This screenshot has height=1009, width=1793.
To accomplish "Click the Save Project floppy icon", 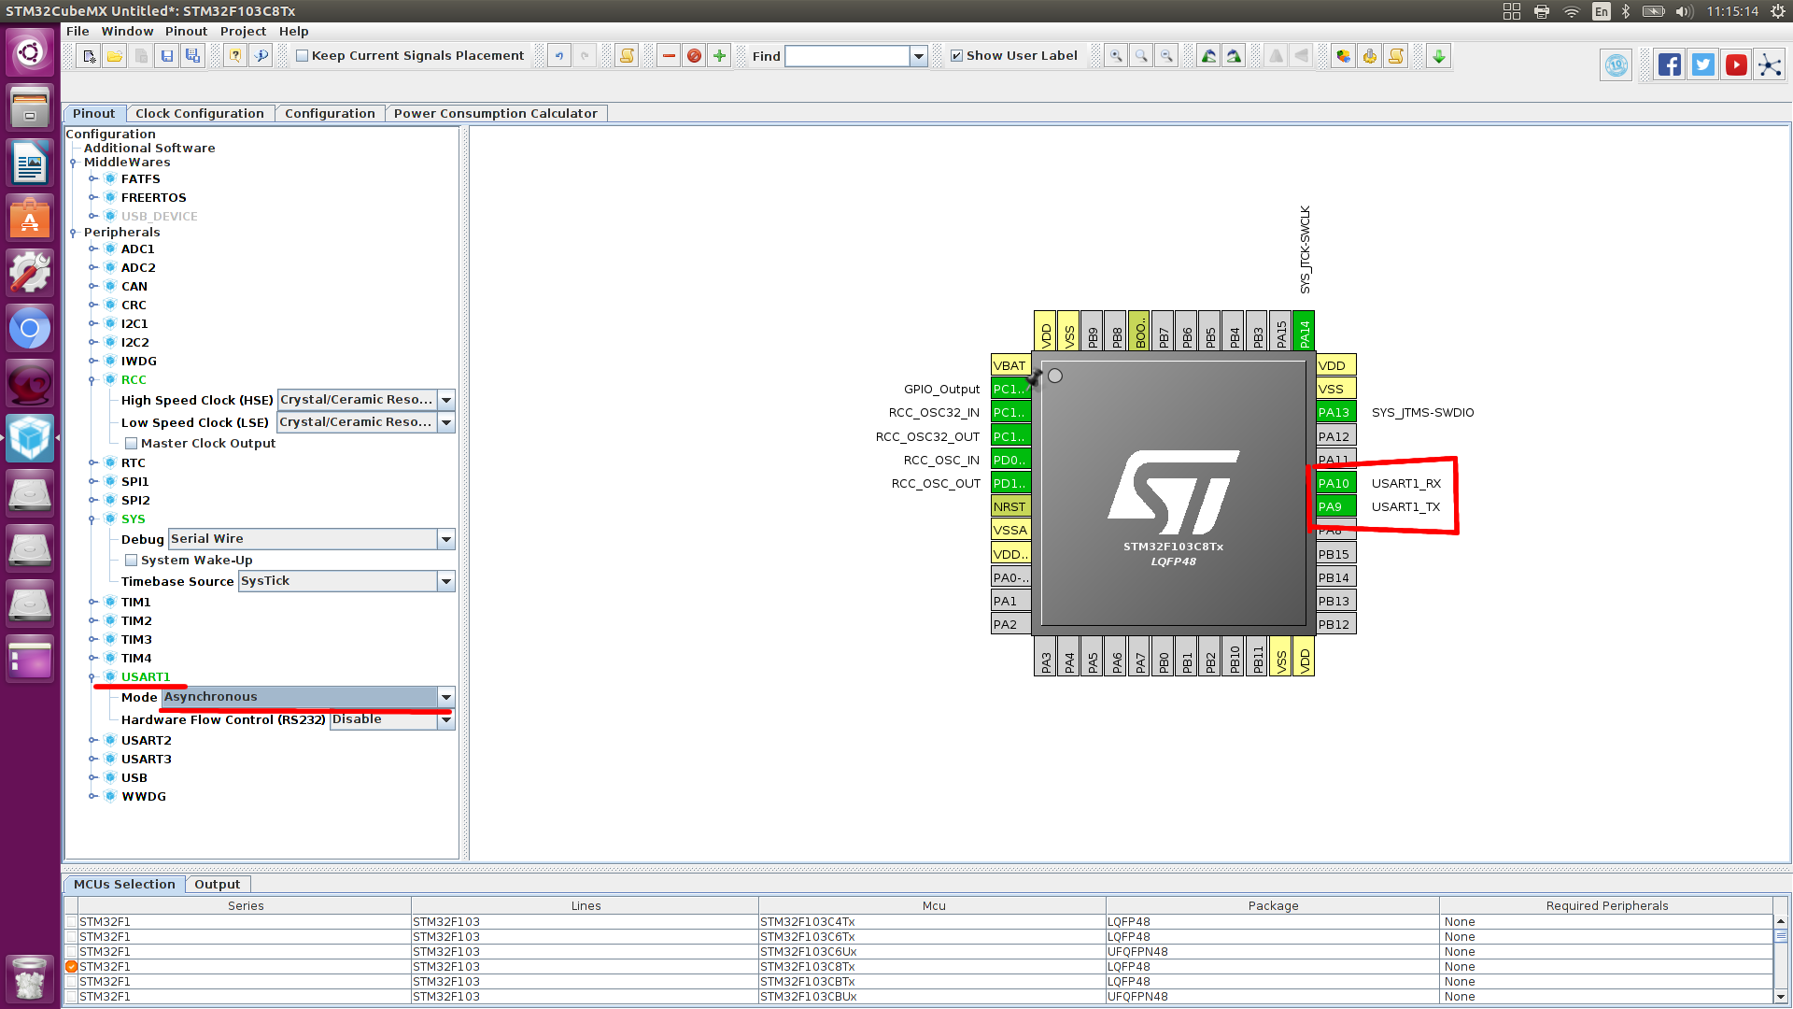I will click(x=167, y=56).
